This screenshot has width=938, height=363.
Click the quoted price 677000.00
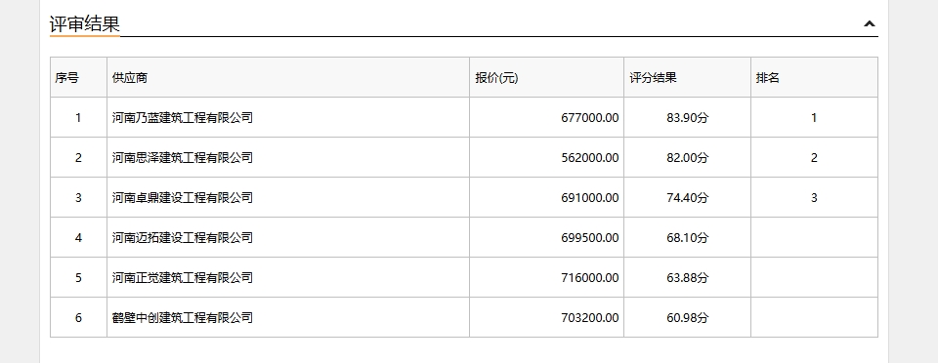pos(590,118)
